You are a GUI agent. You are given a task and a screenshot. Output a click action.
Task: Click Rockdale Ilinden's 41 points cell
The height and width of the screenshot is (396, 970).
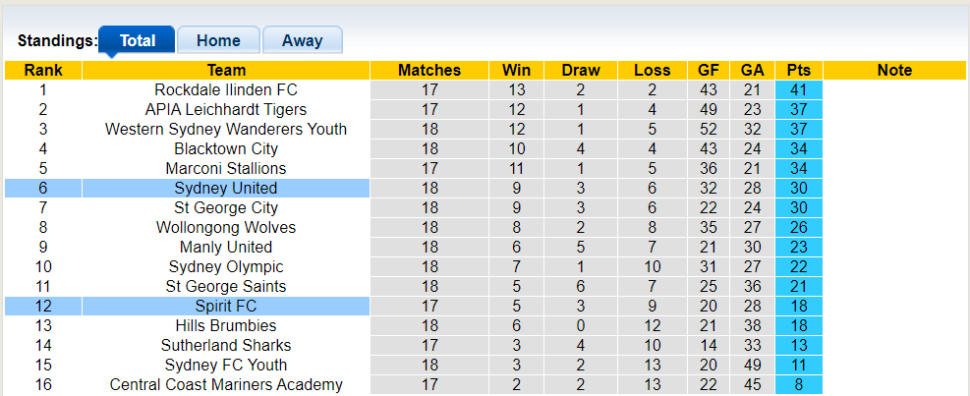[798, 89]
